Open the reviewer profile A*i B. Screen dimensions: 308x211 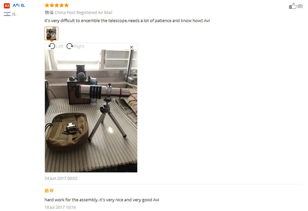[x=19, y=6]
